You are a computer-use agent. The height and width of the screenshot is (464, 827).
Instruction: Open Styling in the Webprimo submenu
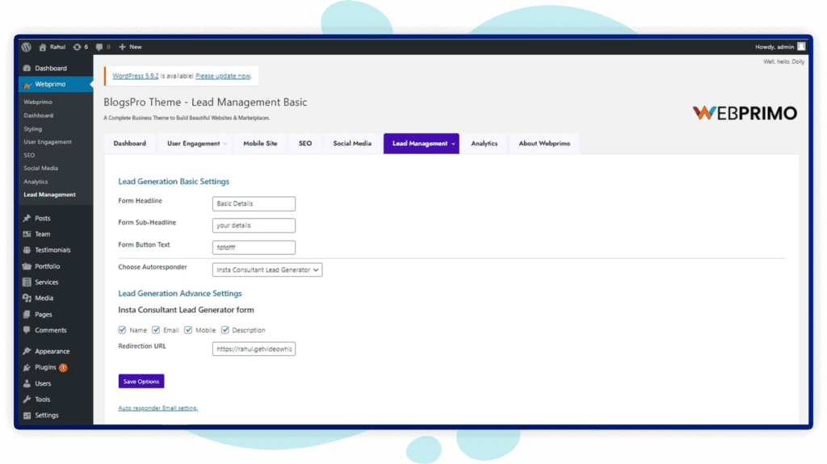(x=32, y=128)
